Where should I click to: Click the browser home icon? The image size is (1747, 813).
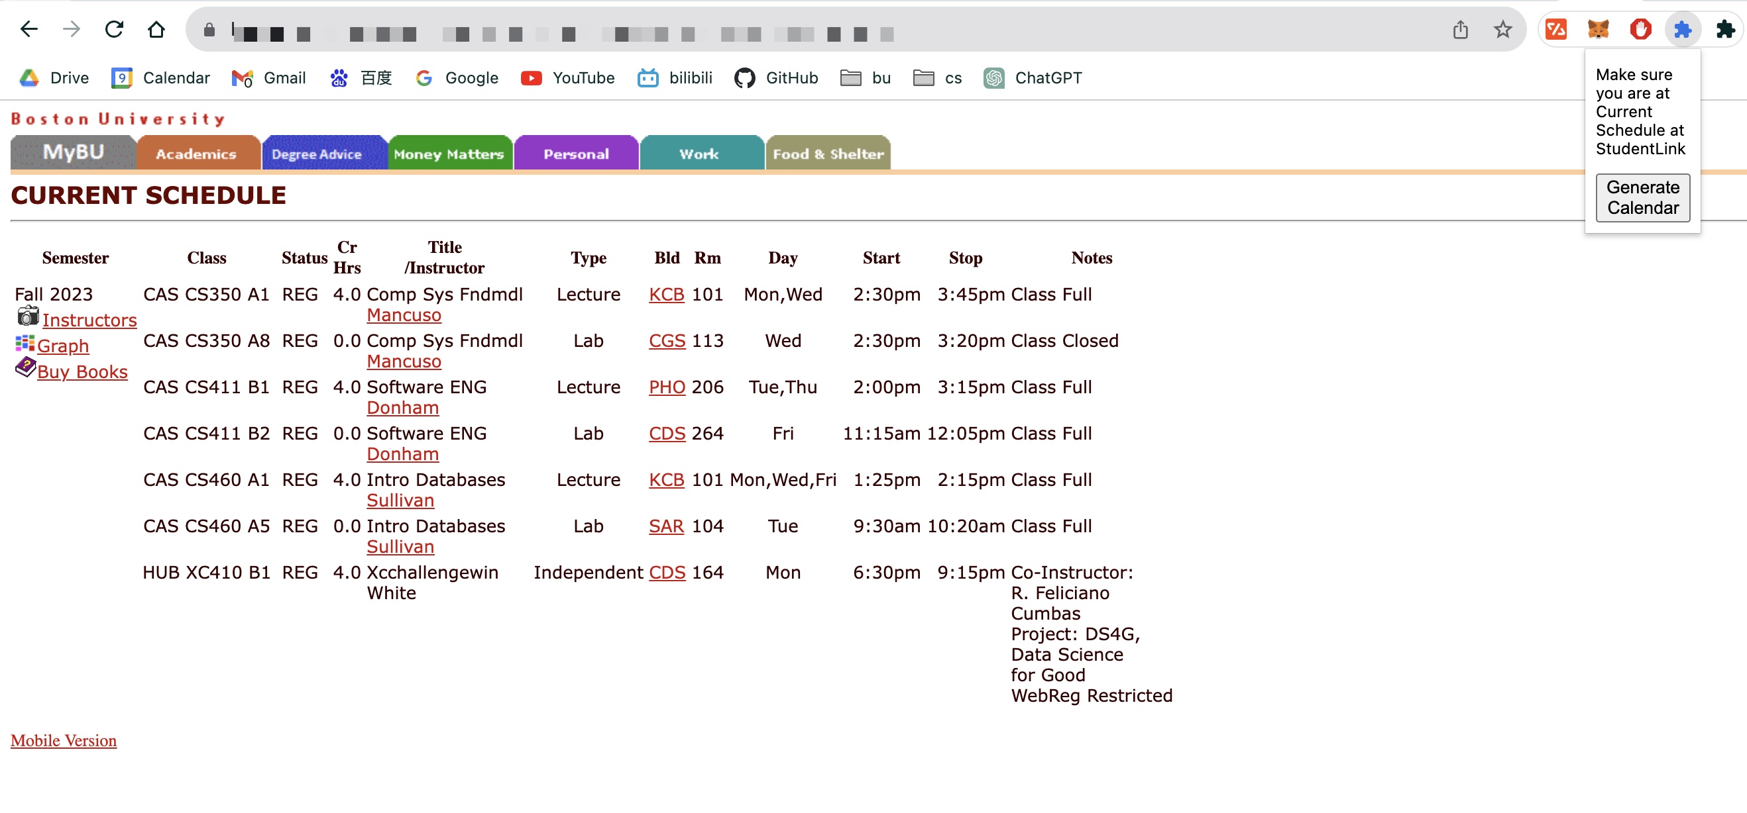156,29
